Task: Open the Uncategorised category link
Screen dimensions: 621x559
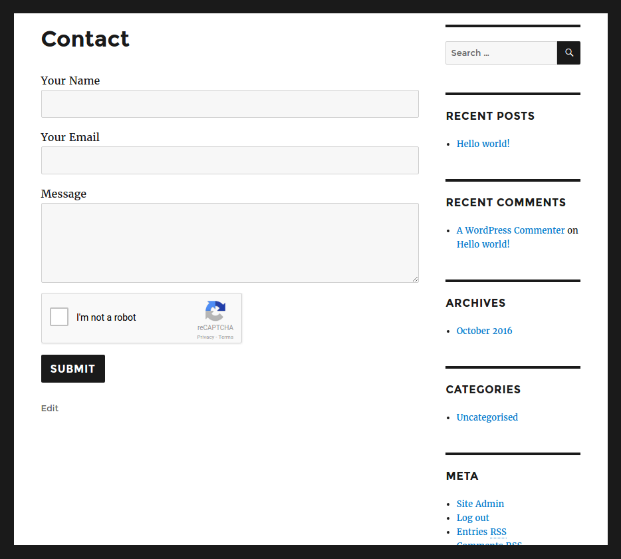Action: 487,417
